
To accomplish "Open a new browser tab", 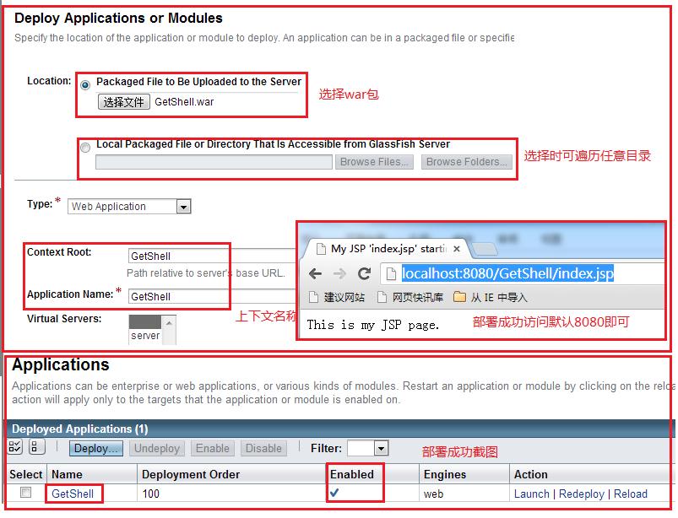I will pyautogui.click(x=484, y=249).
